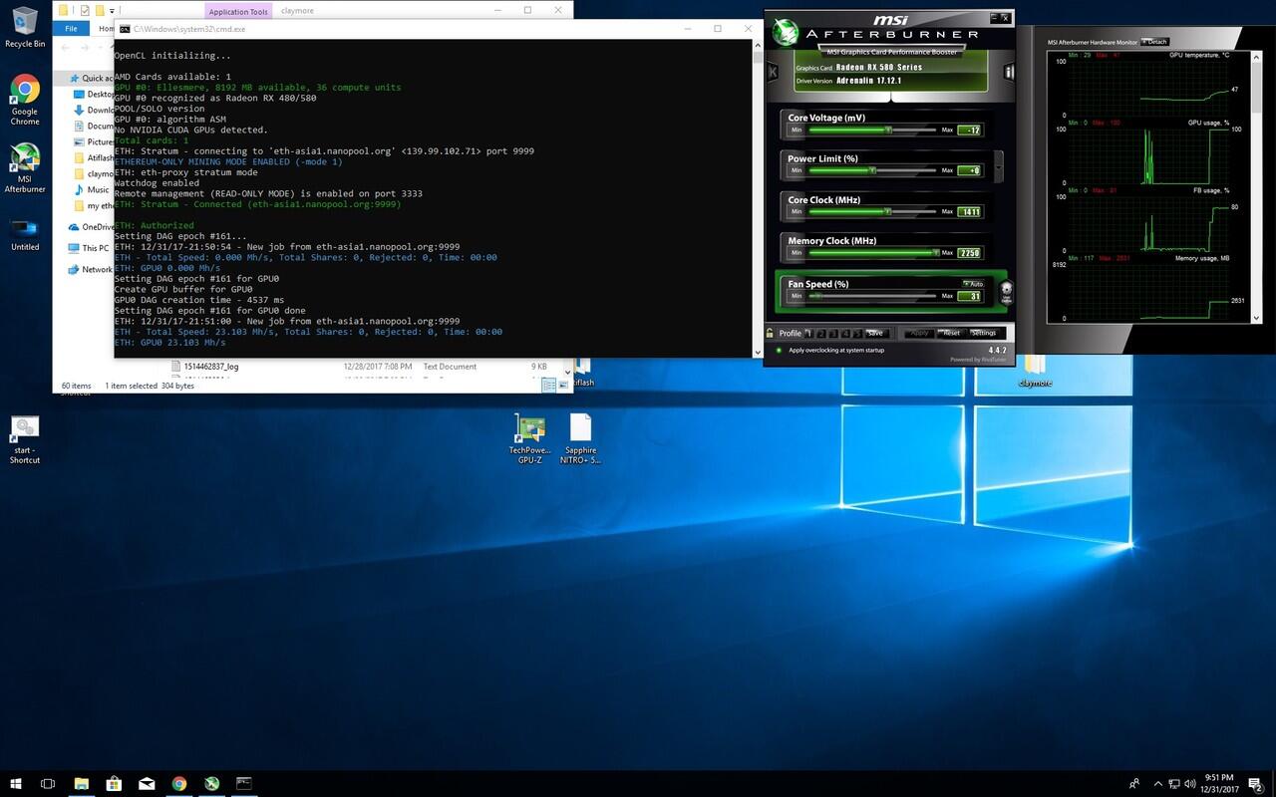Click the Core Clock value field 1411
Viewport: 1276px width, 797px height.
(970, 212)
